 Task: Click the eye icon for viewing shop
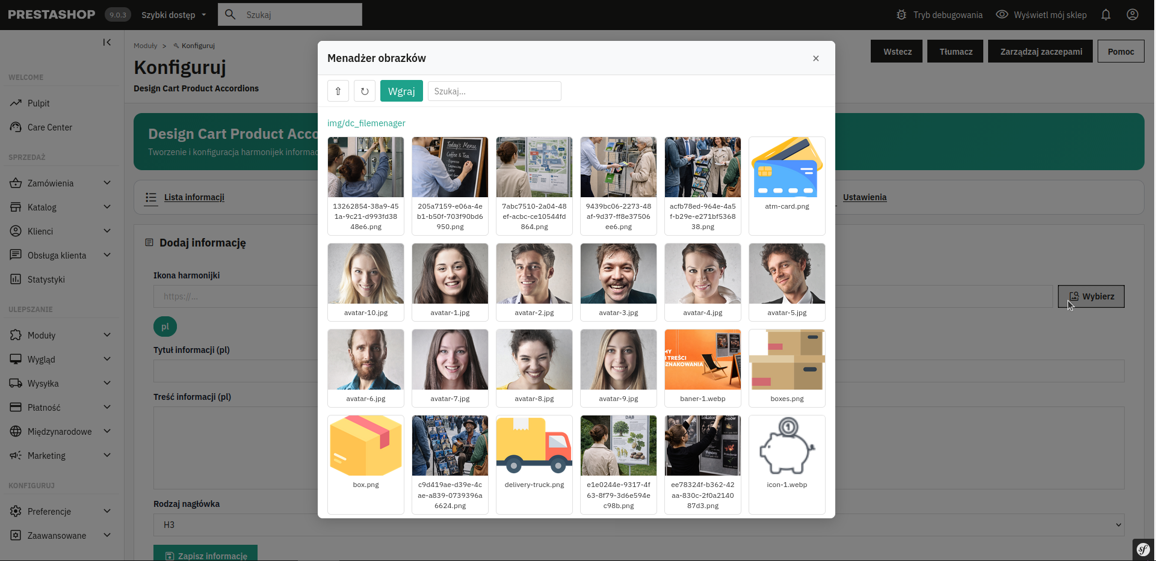(x=1002, y=14)
